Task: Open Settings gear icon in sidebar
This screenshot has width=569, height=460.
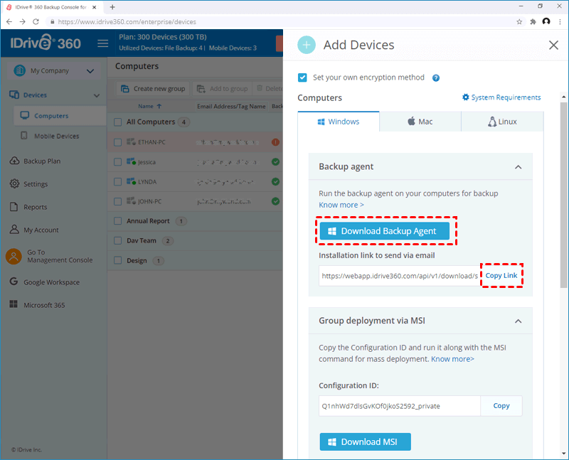Action: pyautogui.click(x=14, y=183)
